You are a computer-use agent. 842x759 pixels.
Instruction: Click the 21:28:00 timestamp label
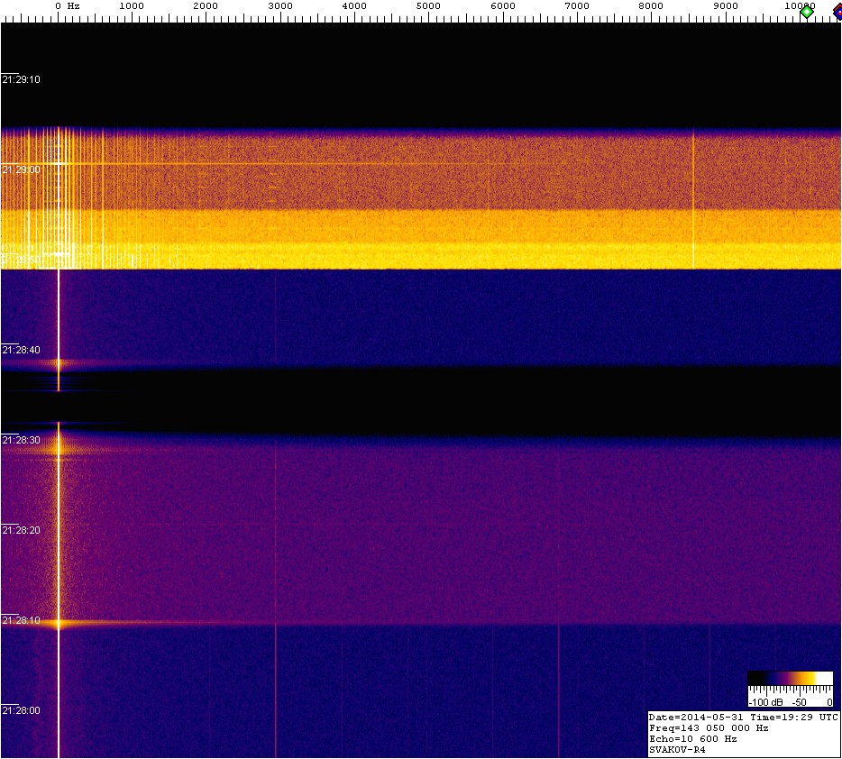pyautogui.click(x=21, y=710)
